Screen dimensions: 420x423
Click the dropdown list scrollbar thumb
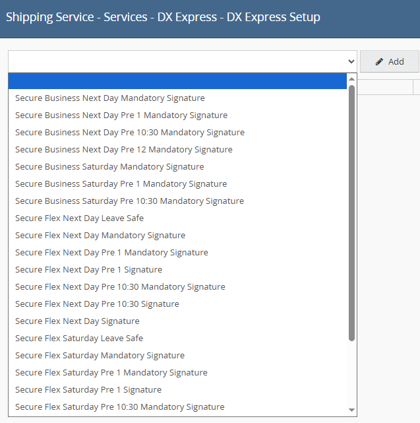(352, 211)
